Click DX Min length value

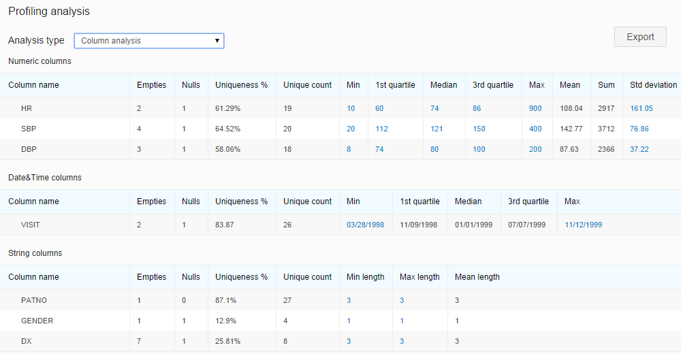[349, 341]
